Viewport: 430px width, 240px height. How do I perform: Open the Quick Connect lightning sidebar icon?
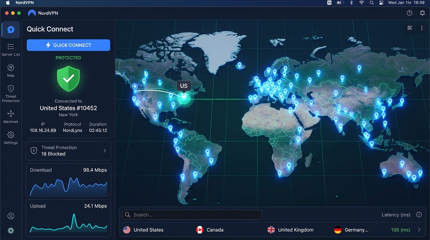(11, 30)
